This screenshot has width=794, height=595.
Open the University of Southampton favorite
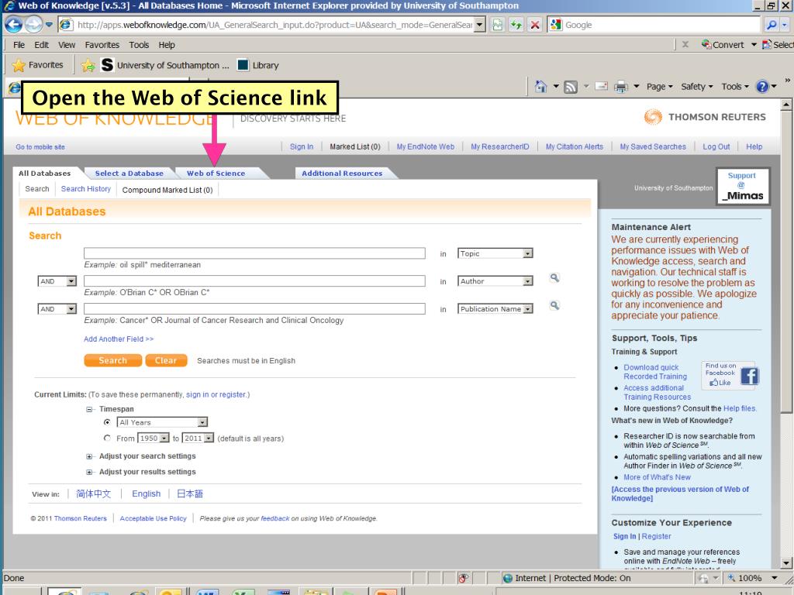165,65
